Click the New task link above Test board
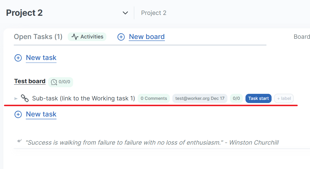The image size is (310, 169). (41, 58)
